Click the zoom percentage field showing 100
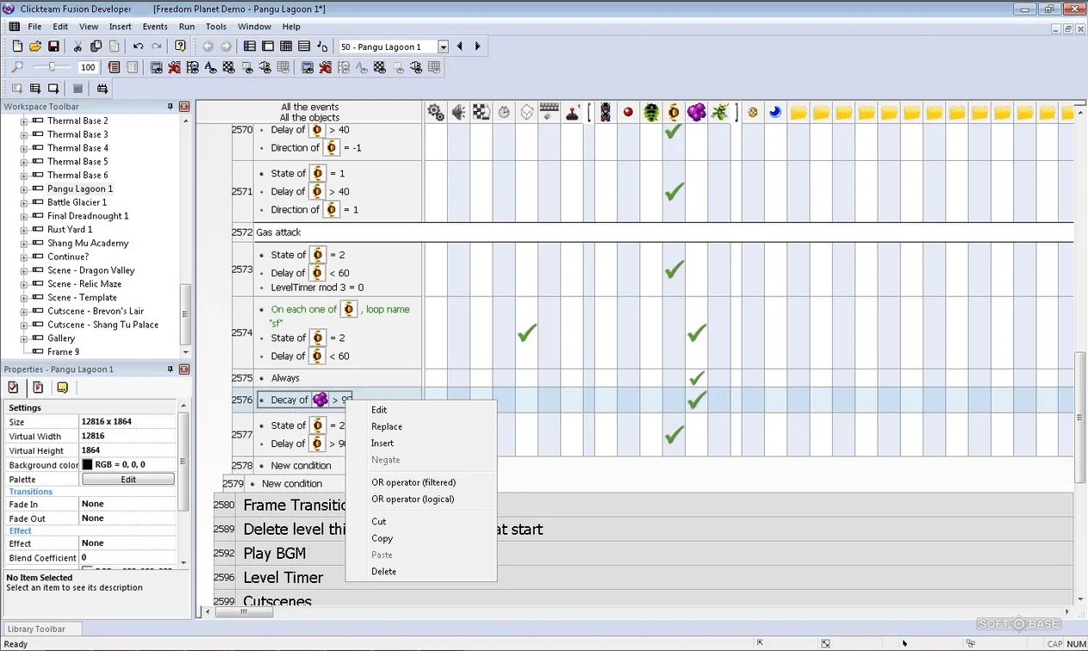The width and height of the screenshot is (1088, 651). pyautogui.click(x=88, y=67)
